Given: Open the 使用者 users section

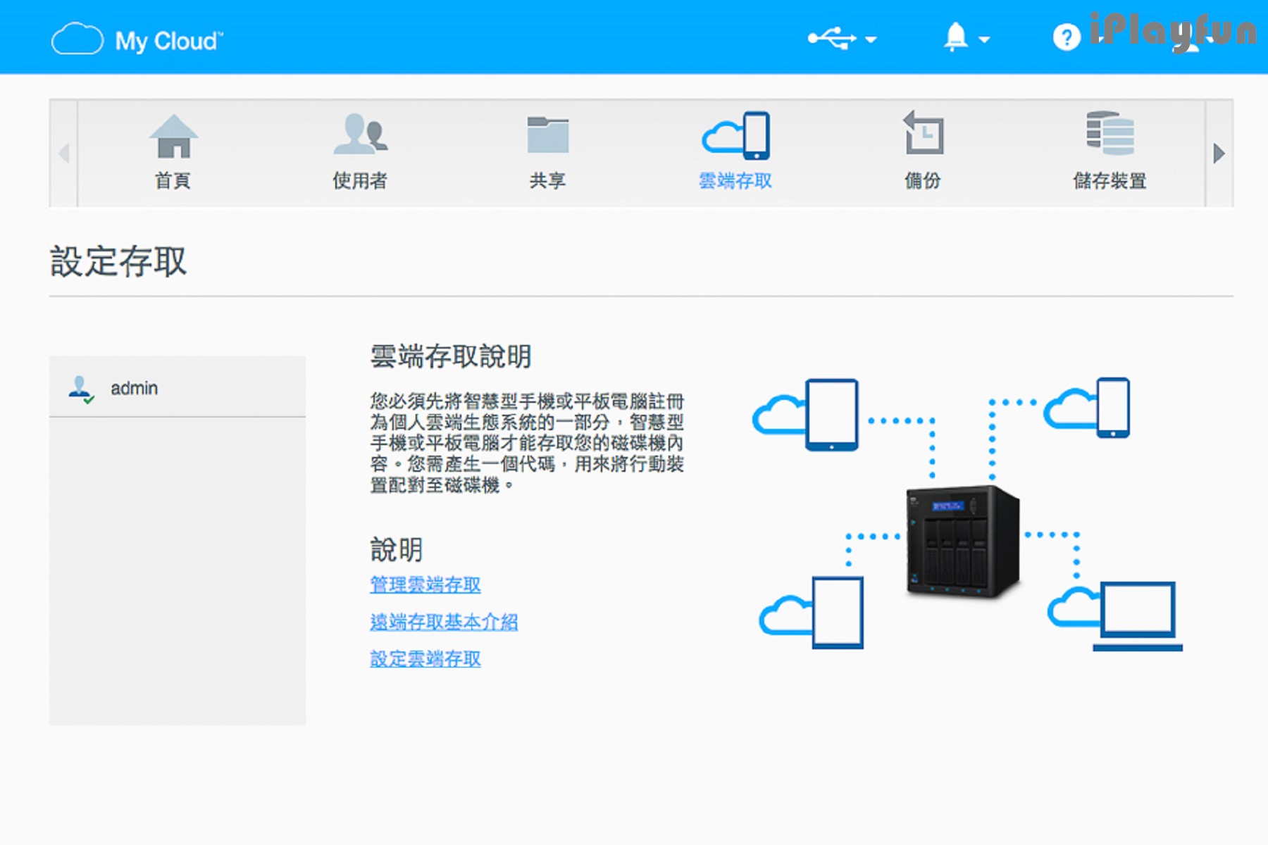Looking at the screenshot, I should [360, 135].
